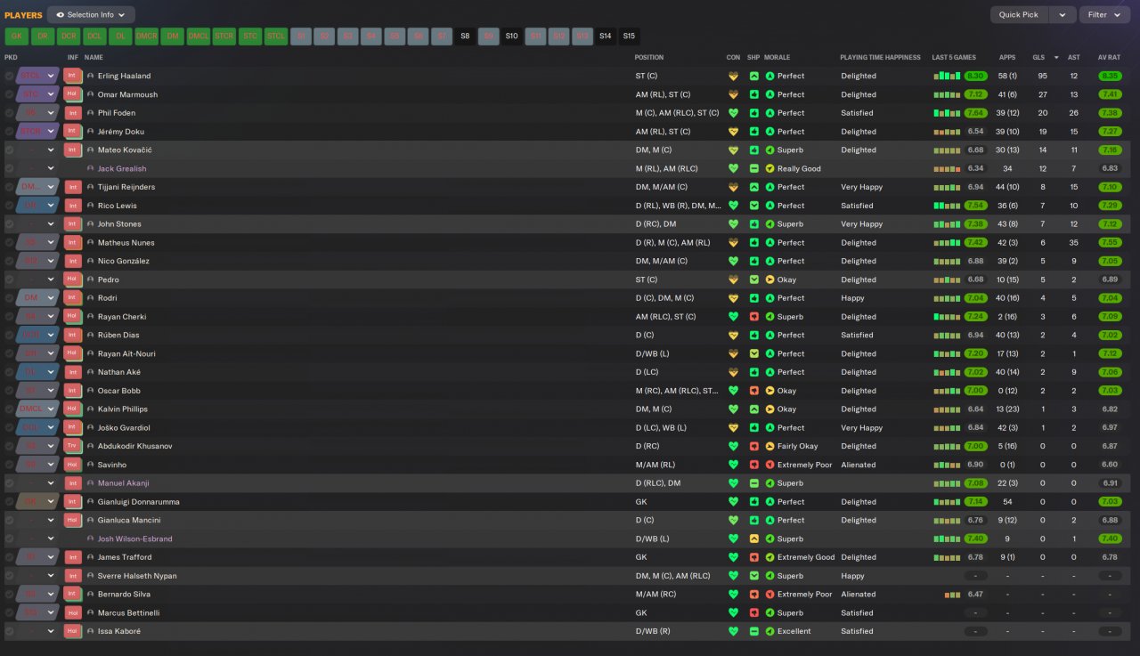
Task: Click the Int status badge for Bernardo Silva
Action: pos(73,595)
